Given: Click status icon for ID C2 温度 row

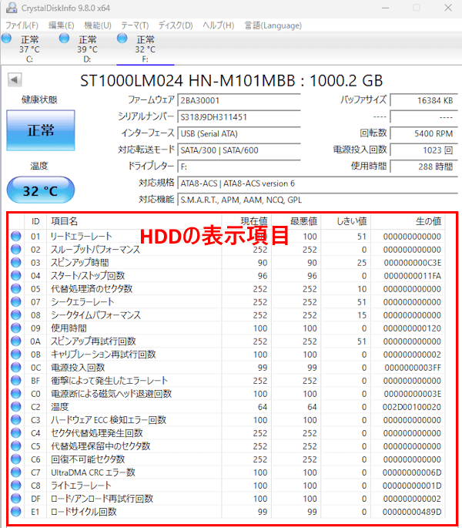Looking at the screenshot, I should 16,407.
